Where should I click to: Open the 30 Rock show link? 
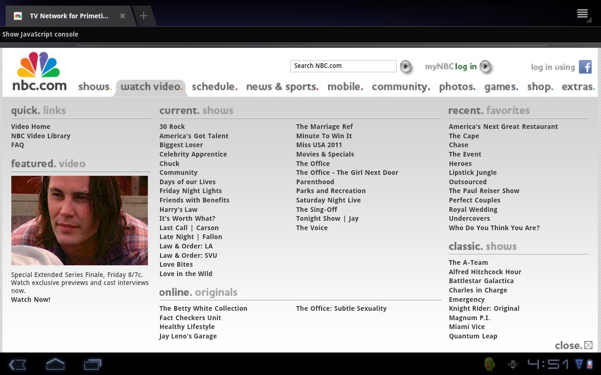coord(172,127)
